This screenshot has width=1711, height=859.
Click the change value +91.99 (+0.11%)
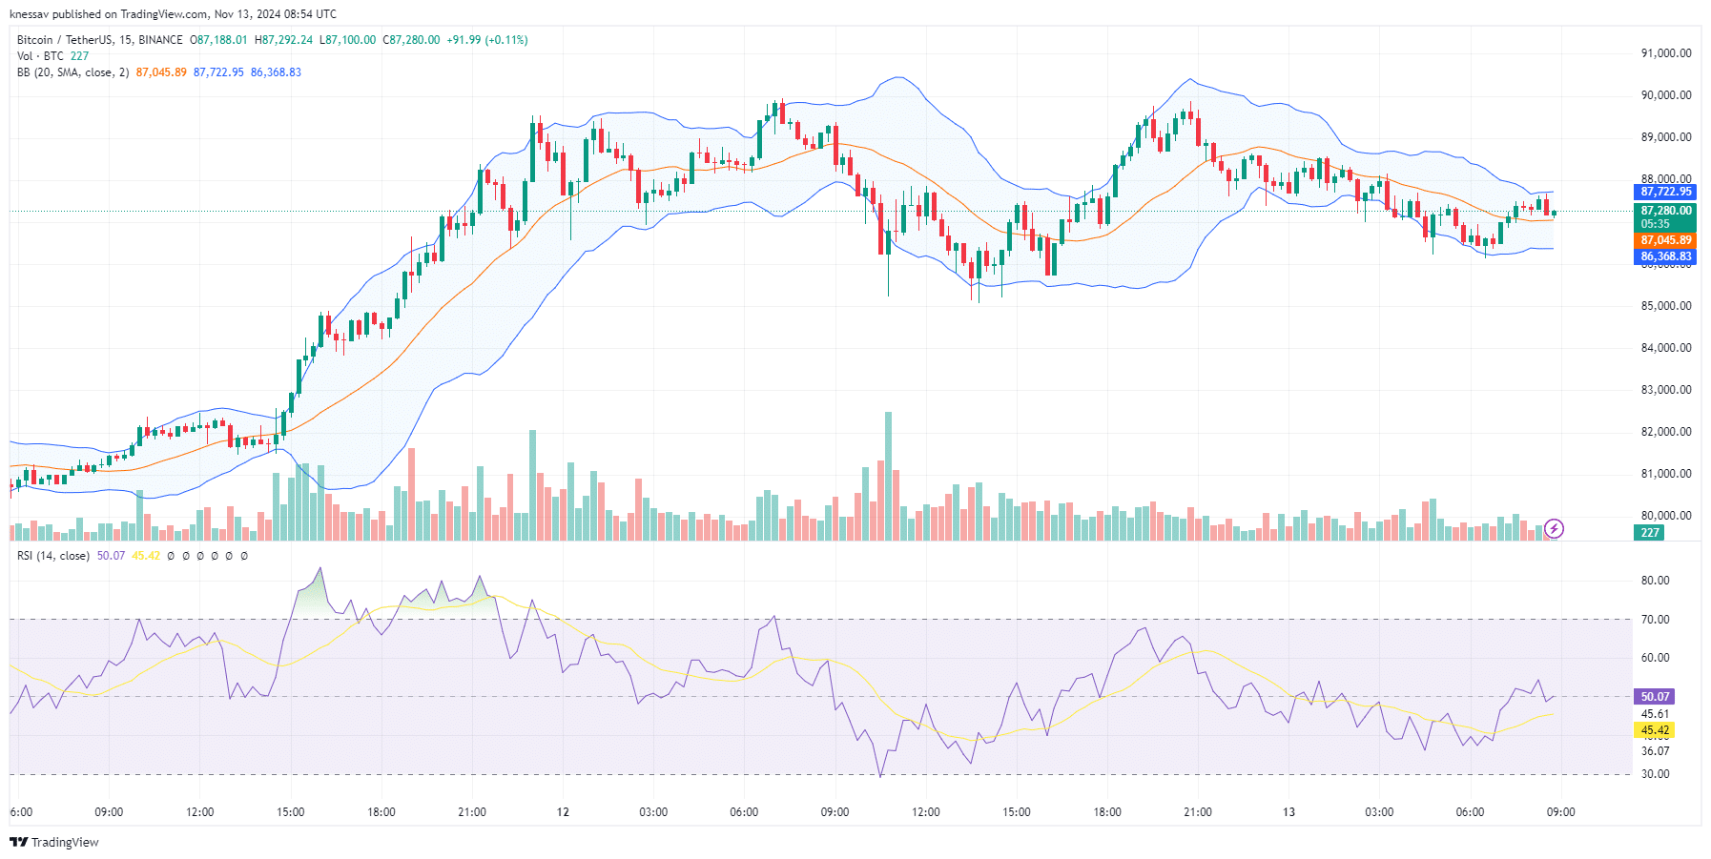(x=487, y=40)
